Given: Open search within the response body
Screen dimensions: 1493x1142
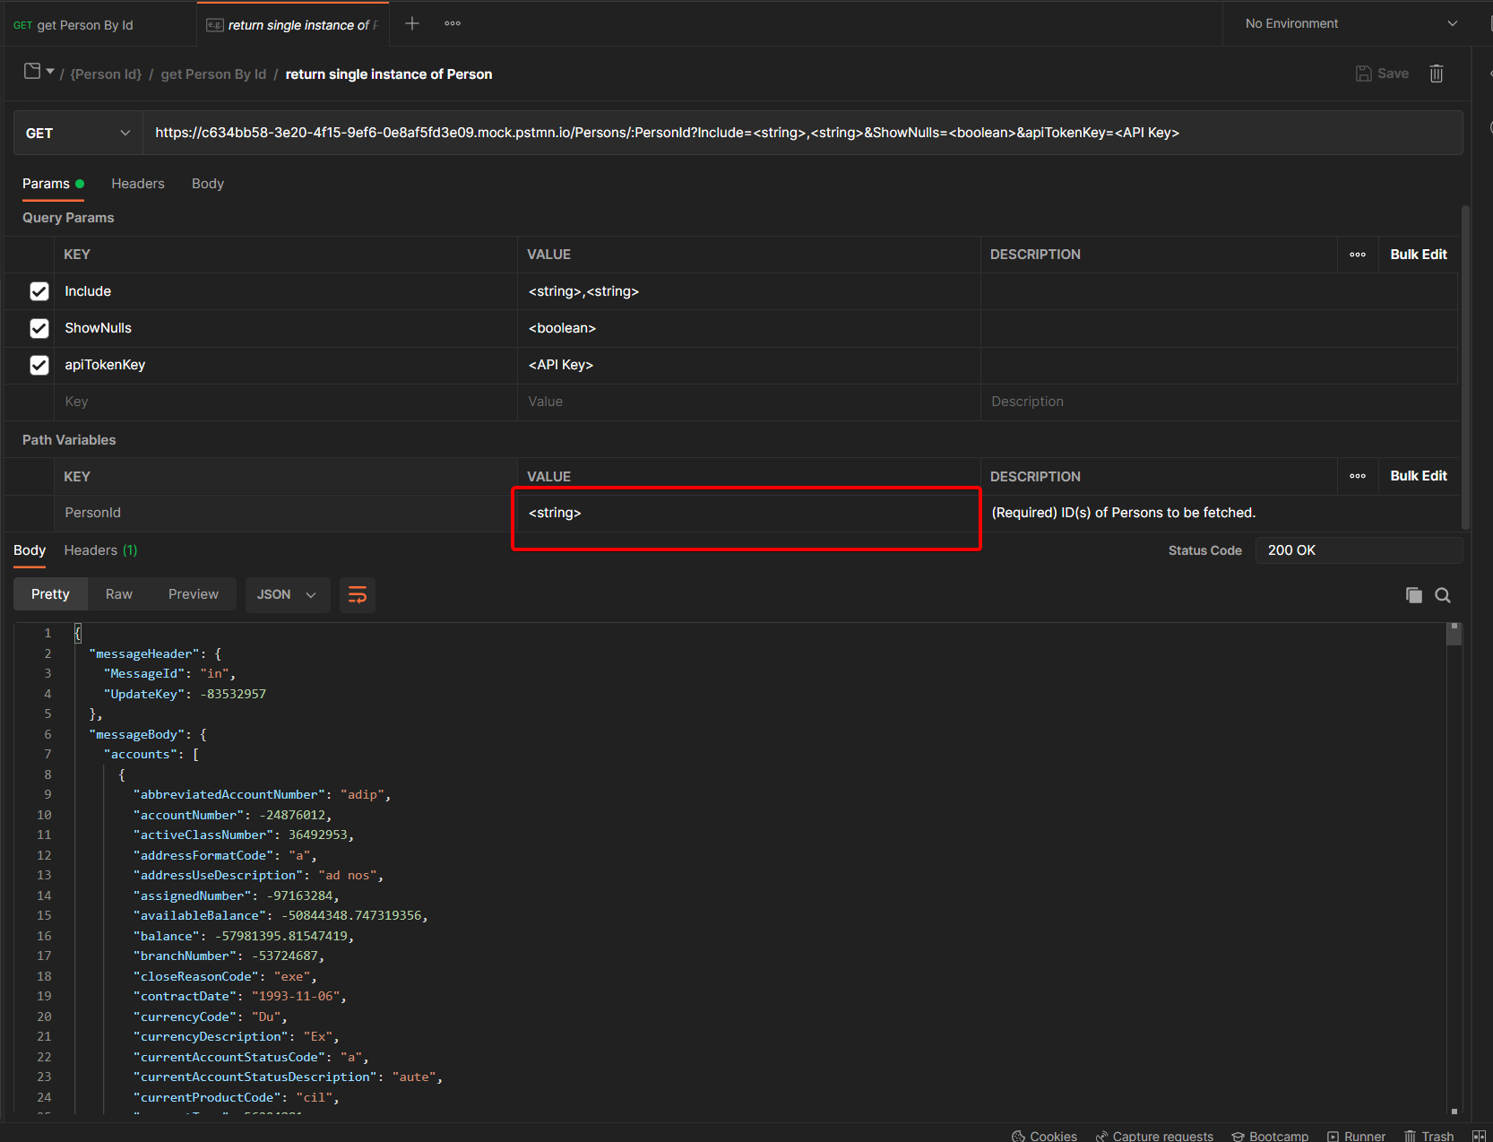Looking at the screenshot, I should coord(1443,594).
